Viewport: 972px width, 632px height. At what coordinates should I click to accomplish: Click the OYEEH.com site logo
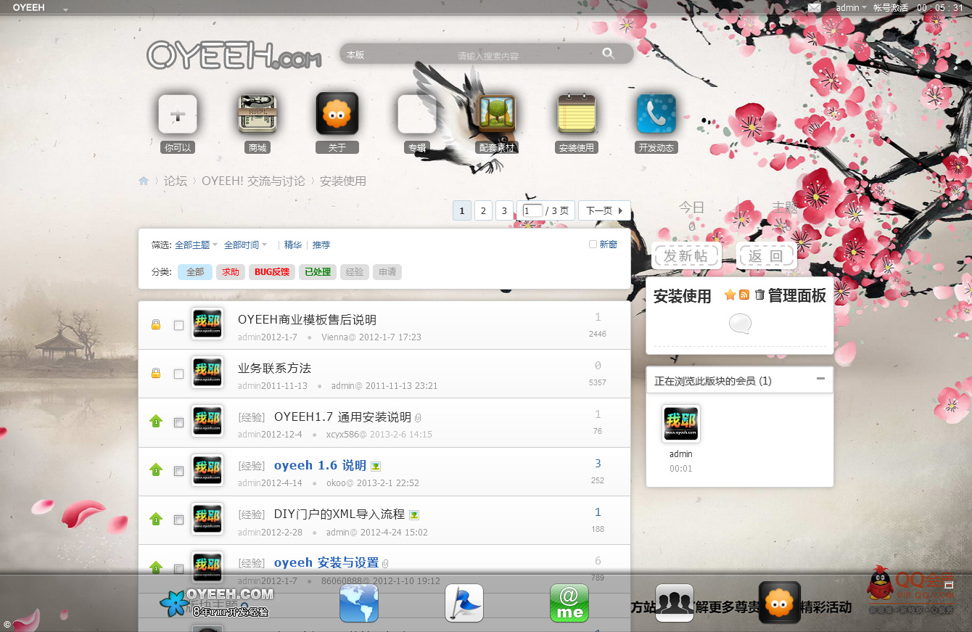234,55
